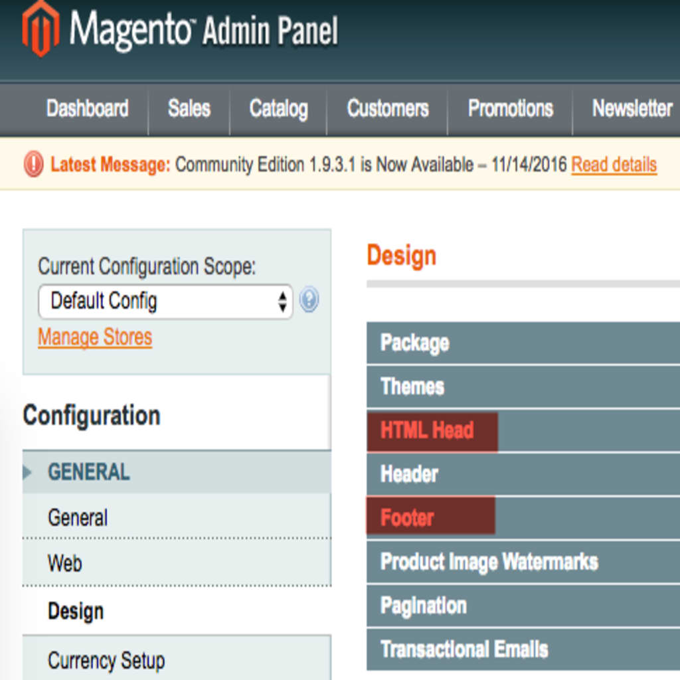680x680 pixels.
Task: Follow the Read details link
Action: pyautogui.click(x=614, y=165)
